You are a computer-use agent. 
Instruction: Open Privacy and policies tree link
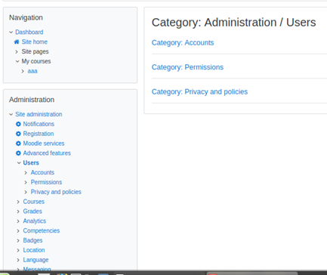coord(56,192)
